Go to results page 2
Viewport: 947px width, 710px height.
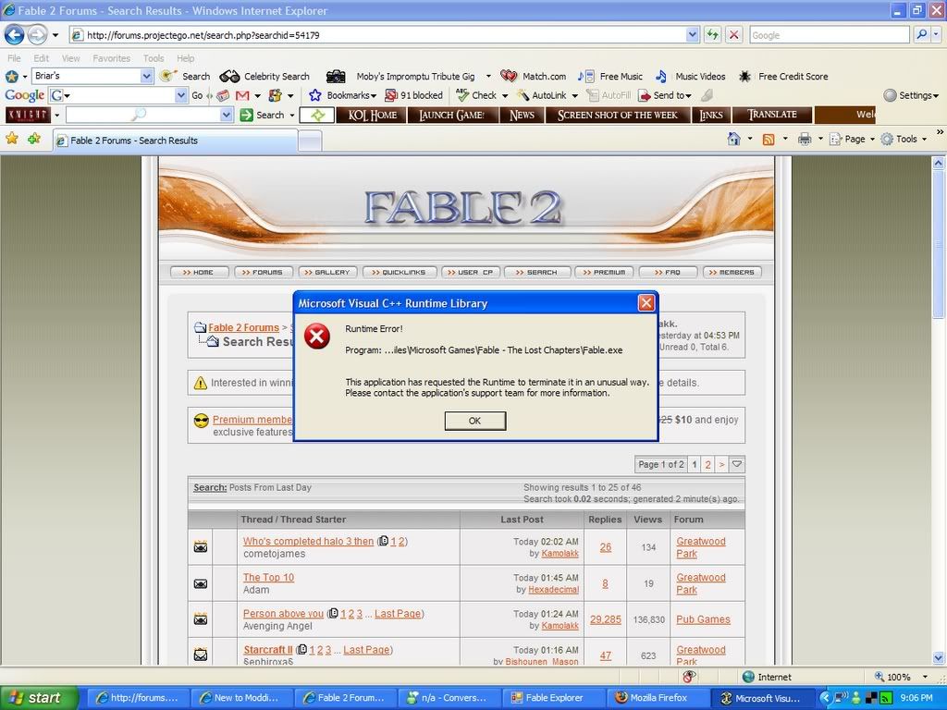pos(707,464)
